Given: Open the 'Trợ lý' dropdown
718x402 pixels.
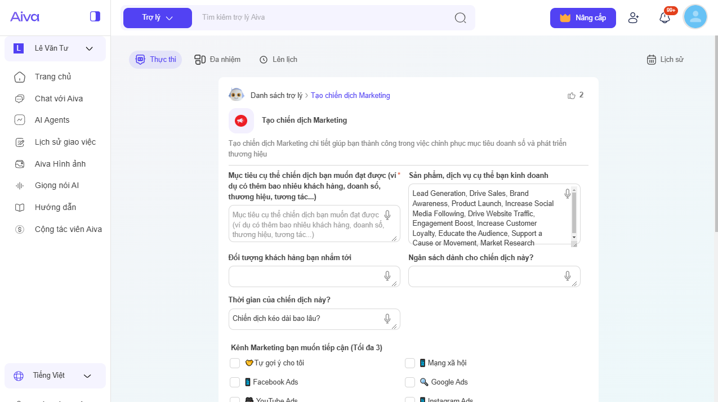Looking at the screenshot, I should tap(157, 17).
